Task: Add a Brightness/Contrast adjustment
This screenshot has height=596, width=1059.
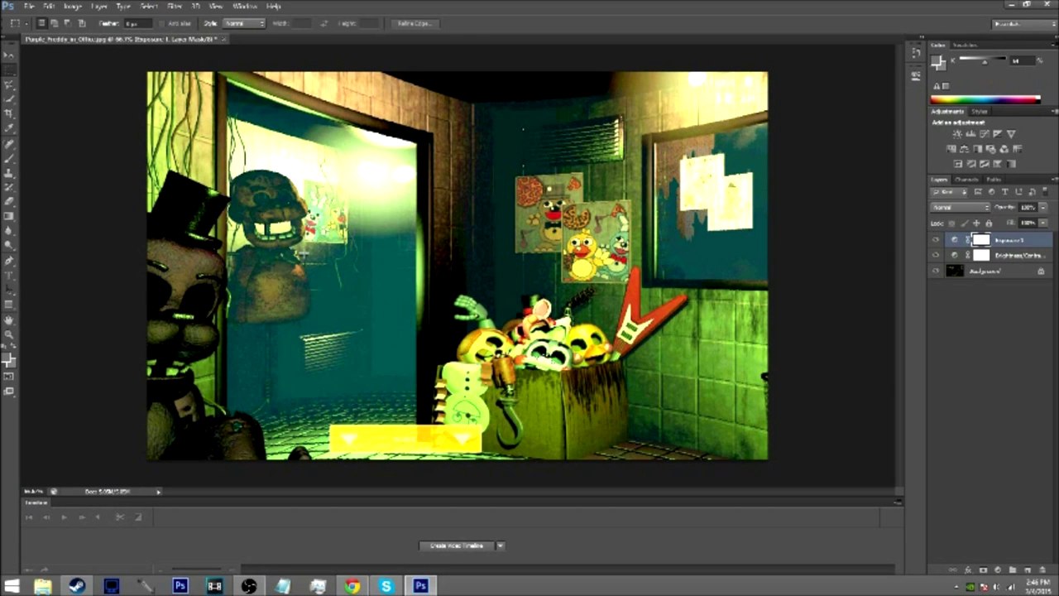Action: (x=957, y=134)
